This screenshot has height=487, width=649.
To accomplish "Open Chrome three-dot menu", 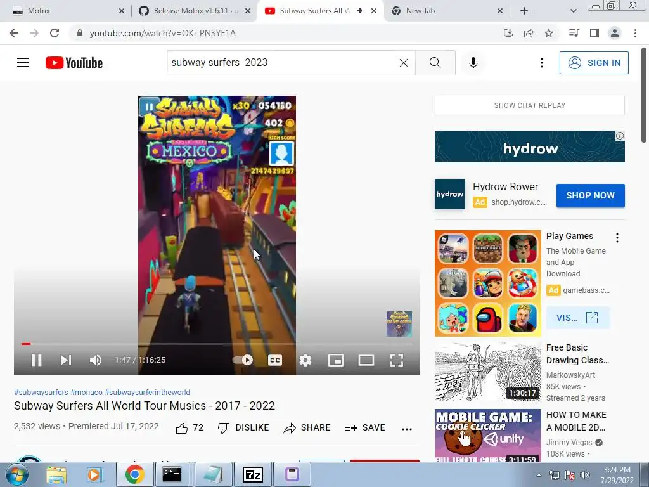I will [x=635, y=33].
